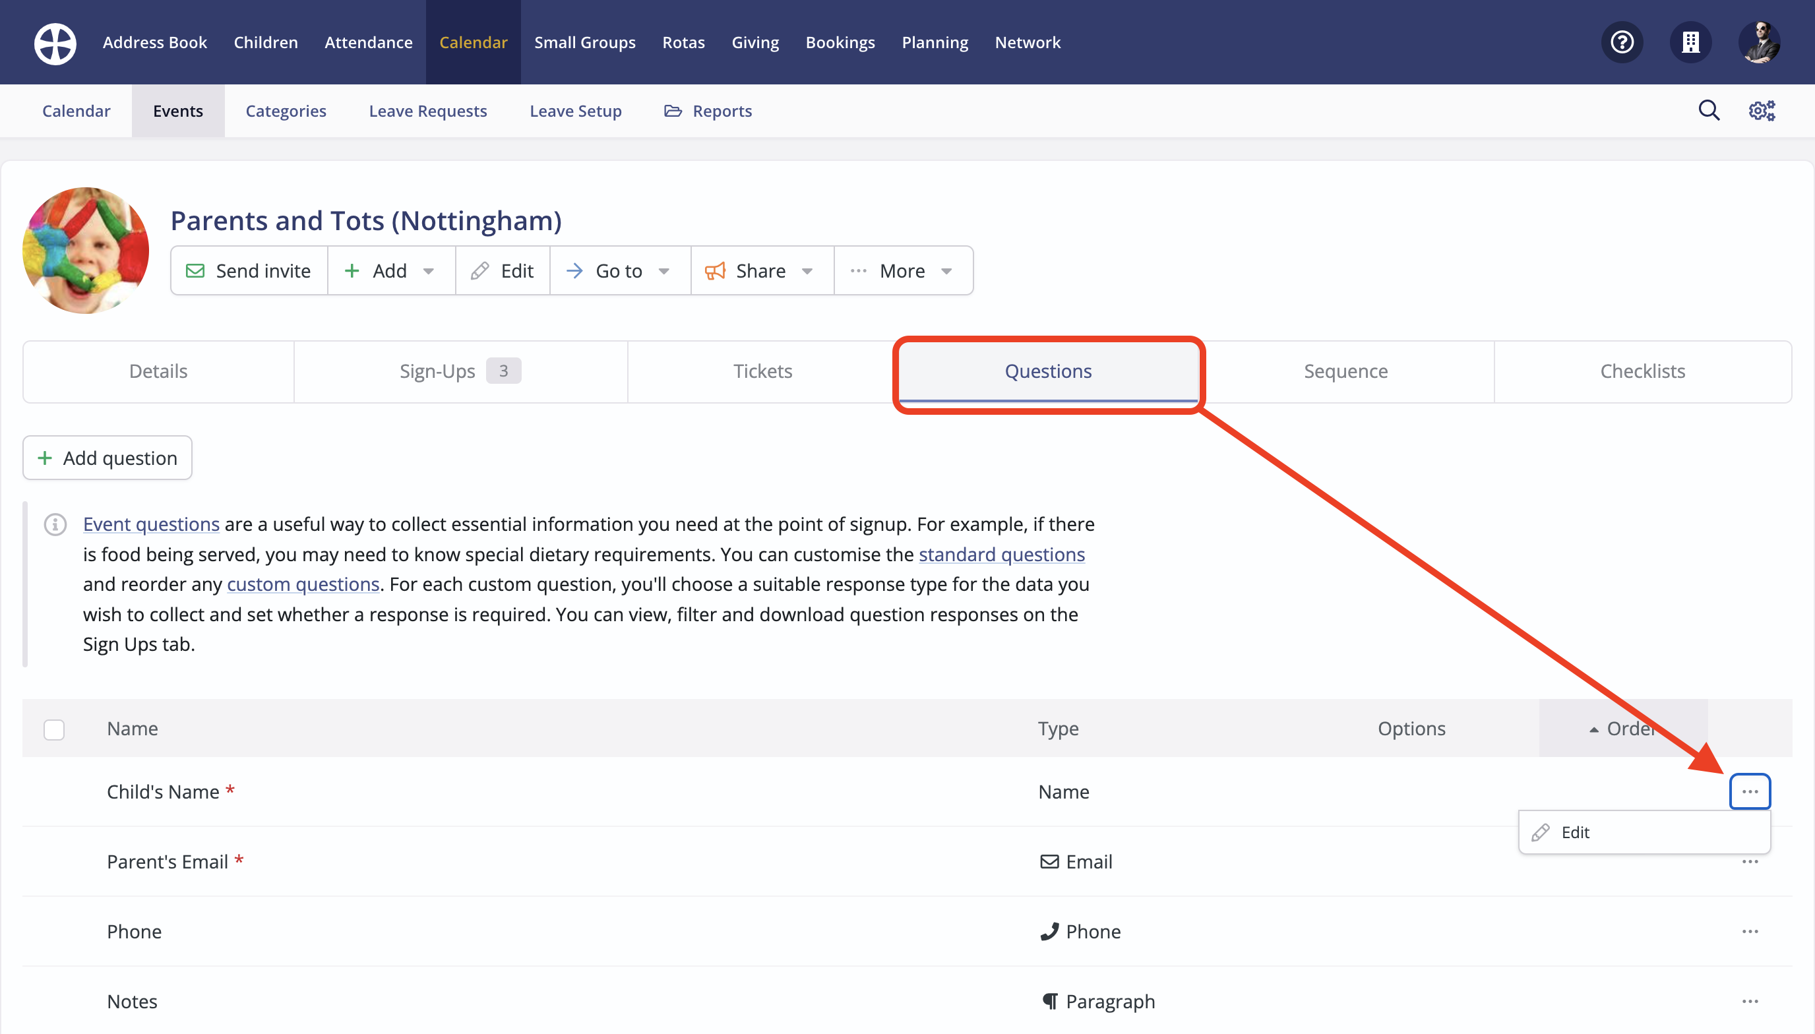
Task: Open ellipsis menu for Parent's Email row
Action: point(1750,861)
